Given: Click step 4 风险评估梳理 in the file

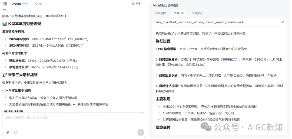Looking at the screenshot, I should pyautogui.click(x=219, y=88).
